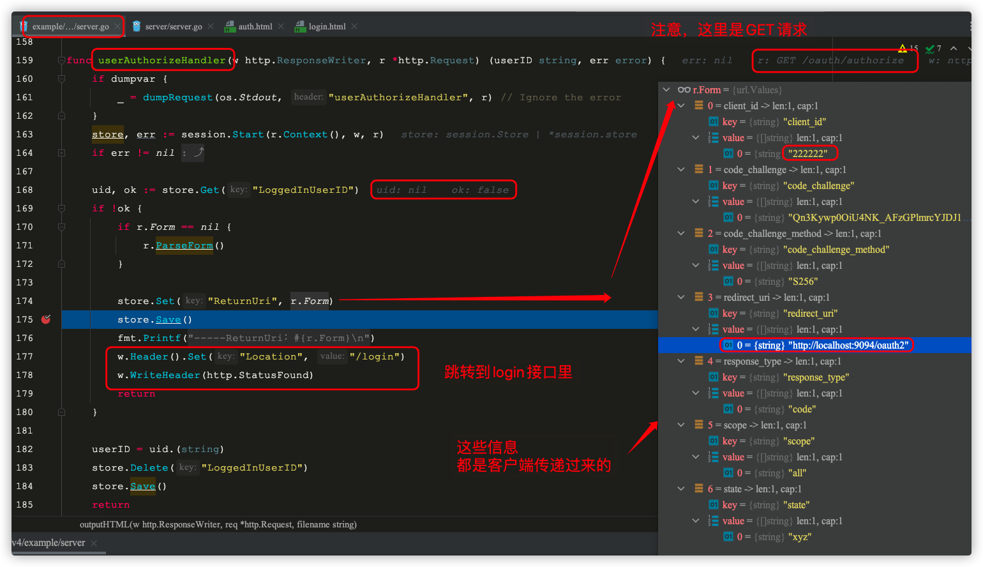Collapse the 1 = code_challenge entry
Viewport: 983px width, 567px height.
(681, 170)
